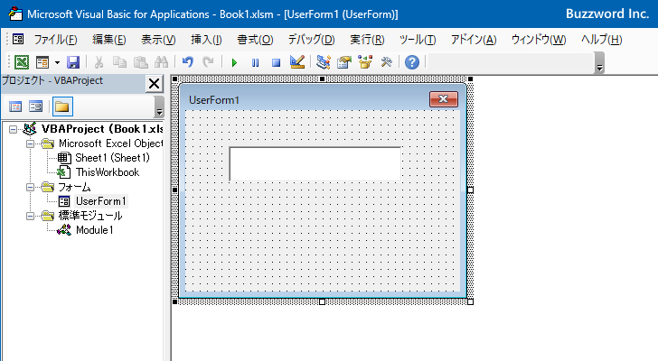
Task: Toggle Folders view in Project panel
Action: pos(61,106)
